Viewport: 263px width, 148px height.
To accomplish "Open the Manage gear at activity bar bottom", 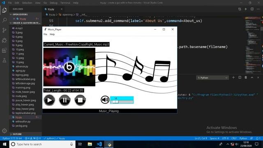I will [x=5, y=131].
